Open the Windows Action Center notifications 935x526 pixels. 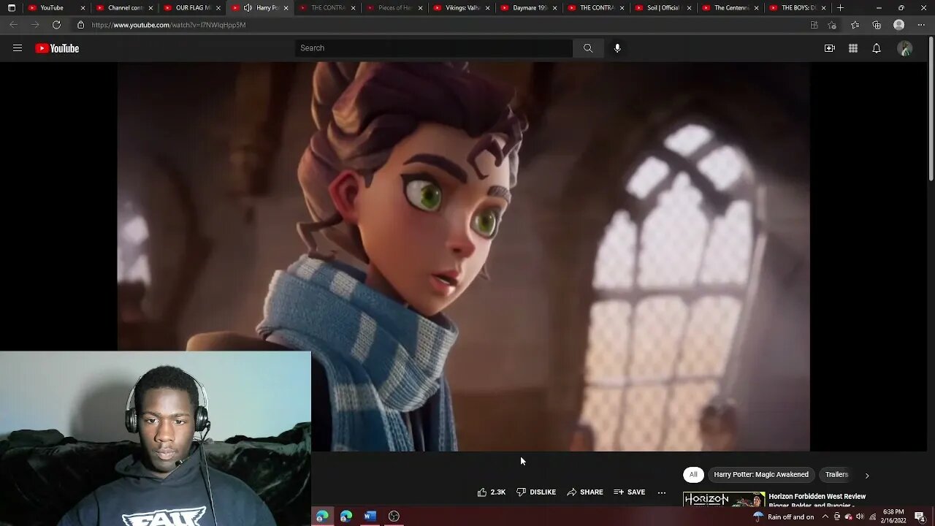[x=920, y=517]
